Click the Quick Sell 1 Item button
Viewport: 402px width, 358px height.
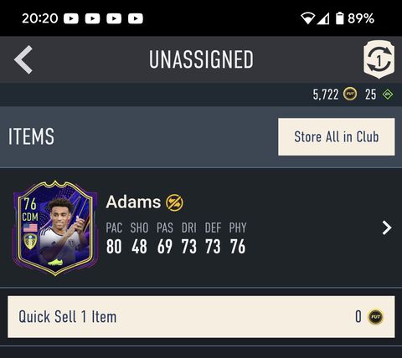click(x=201, y=317)
